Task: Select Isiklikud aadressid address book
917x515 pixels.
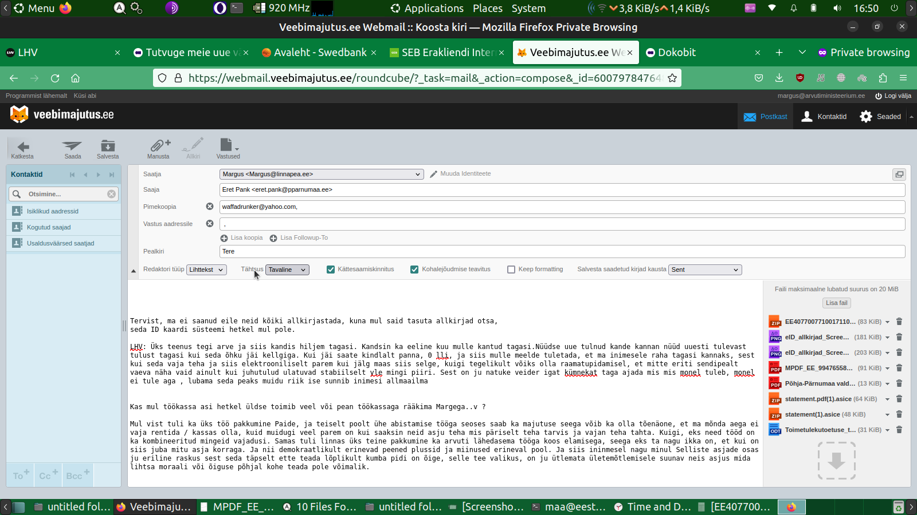Action: pos(64,211)
